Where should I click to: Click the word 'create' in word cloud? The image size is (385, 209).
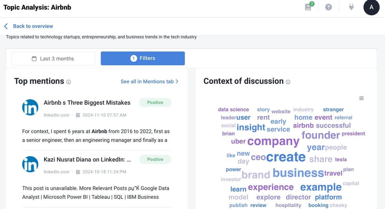(286, 157)
